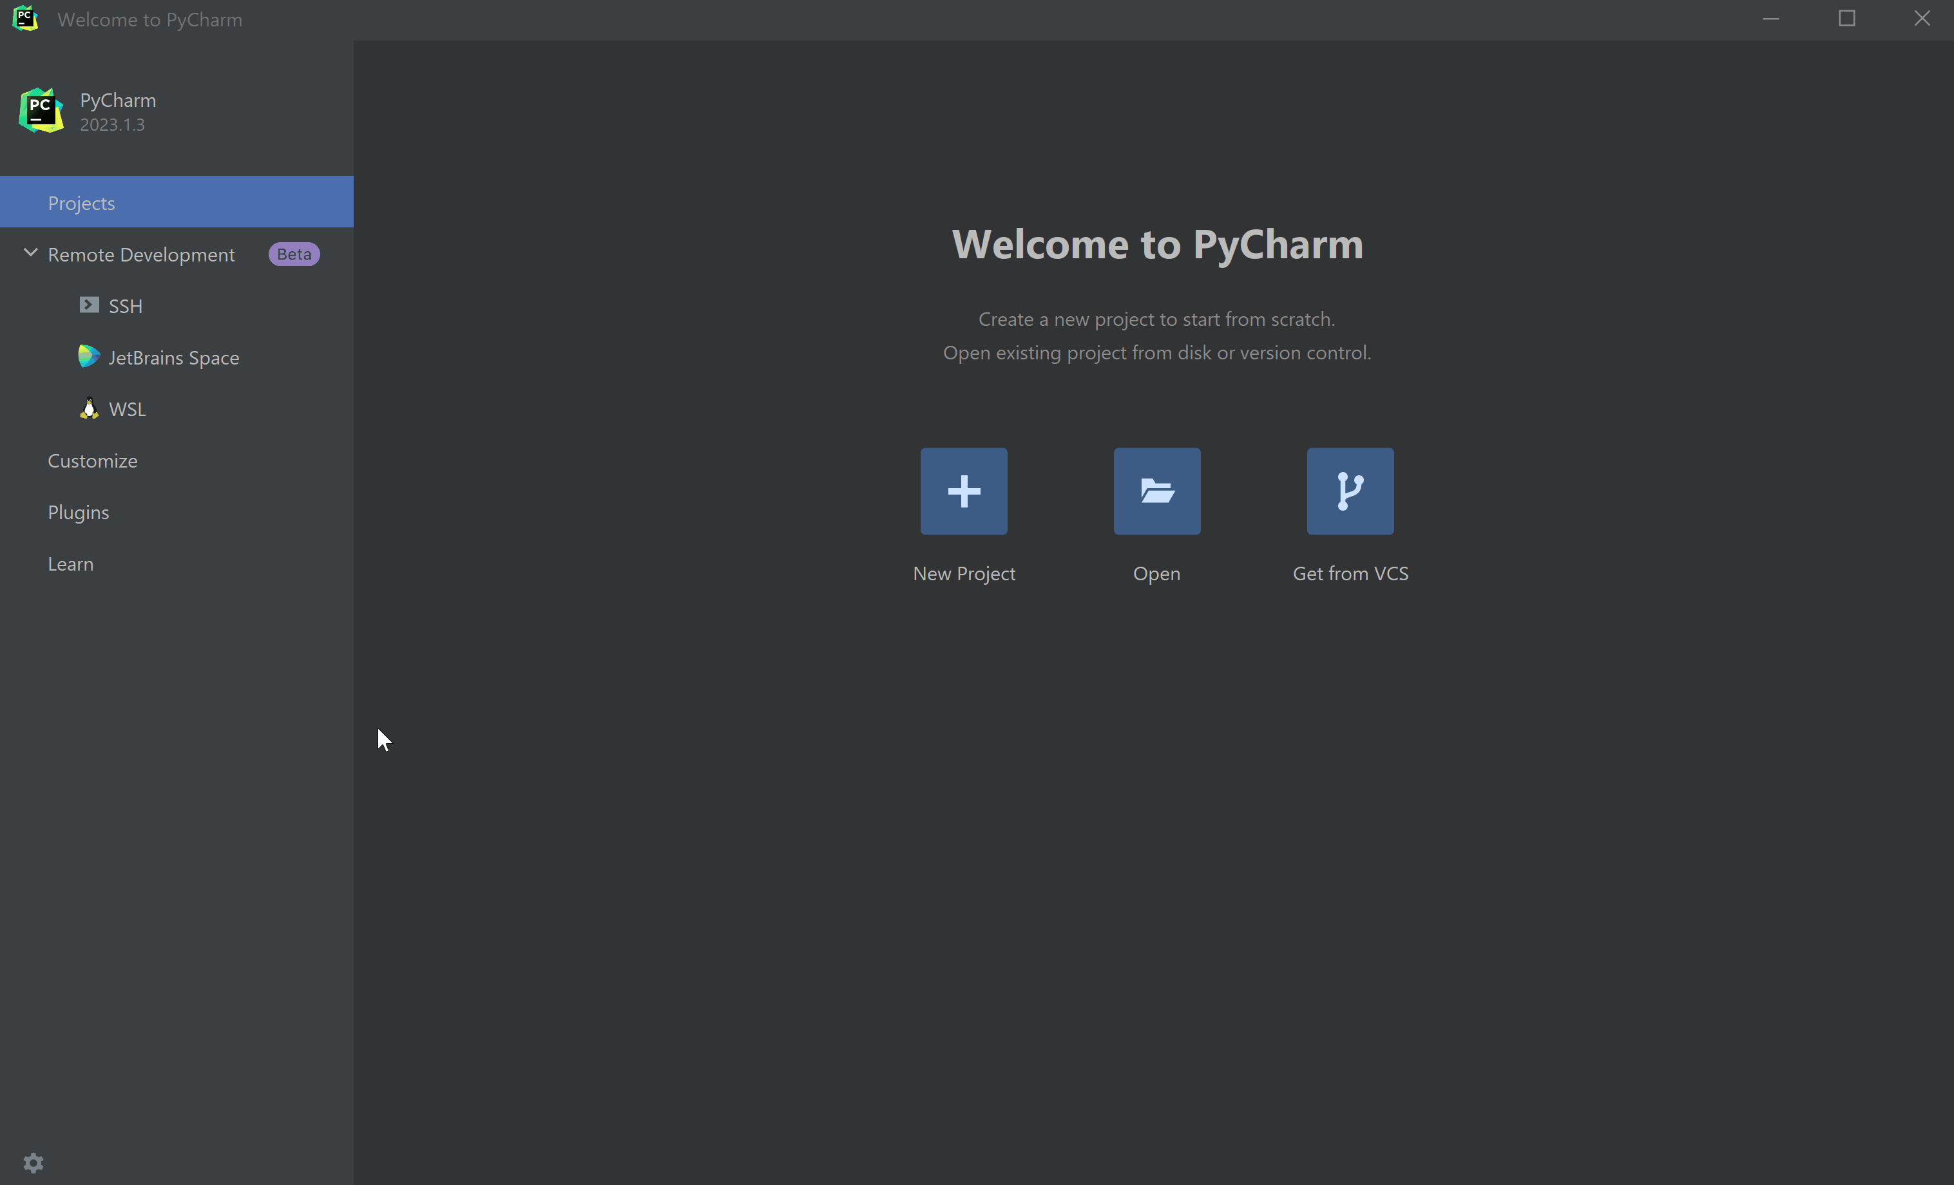
Task: Click the JetBrains Space logo icon
Action: (89, 357)
